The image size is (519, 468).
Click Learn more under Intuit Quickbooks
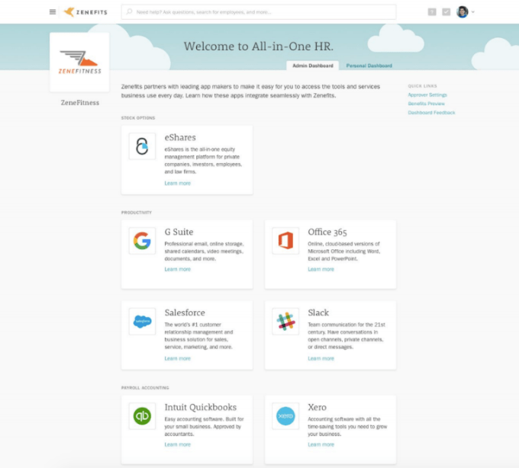click(x=177, y=444)
